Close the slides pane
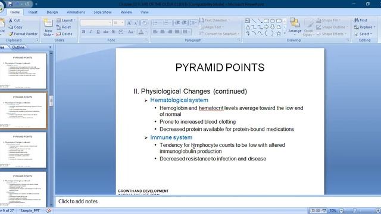 (x=50, y=48)
